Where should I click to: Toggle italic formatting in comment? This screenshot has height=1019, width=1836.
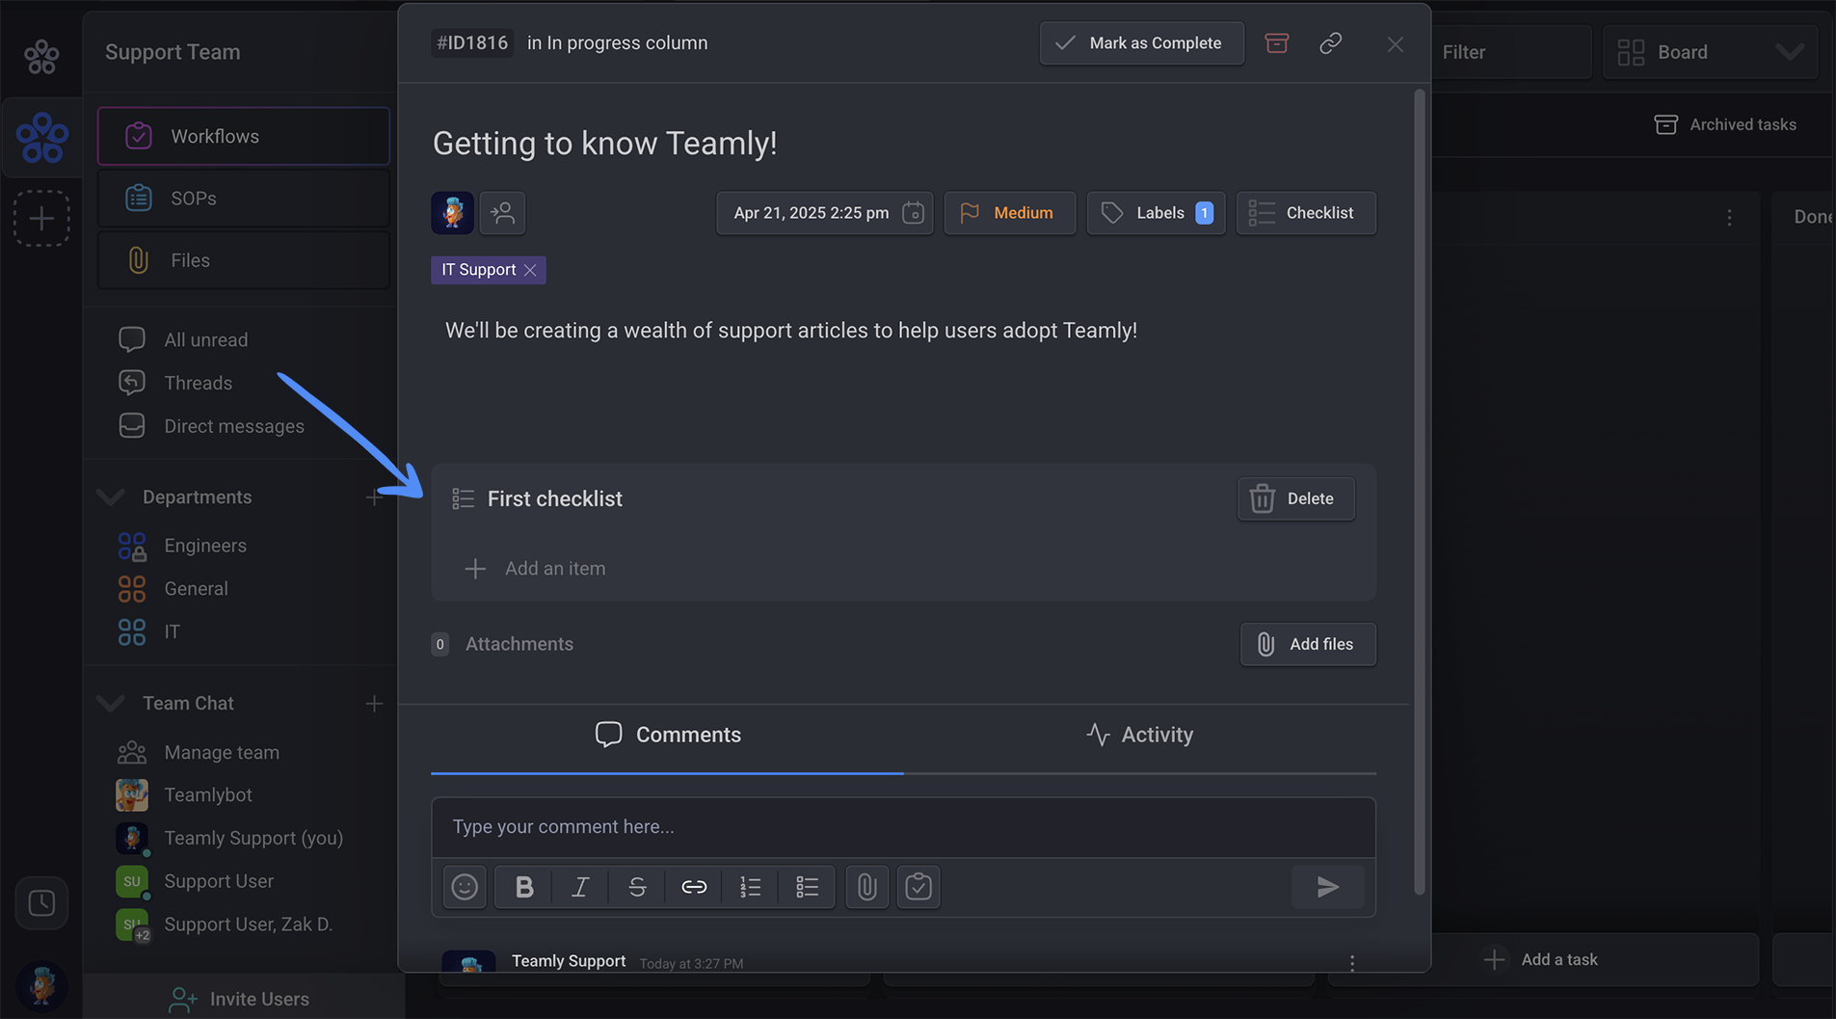(580, 887)
